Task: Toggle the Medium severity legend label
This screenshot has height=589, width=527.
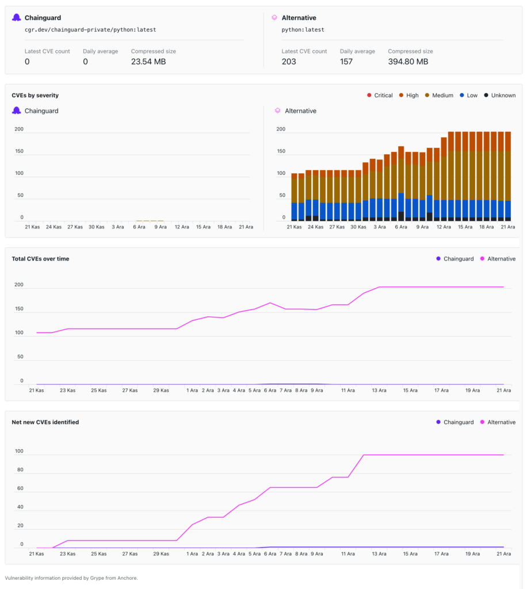Action: tap(442, 95)
